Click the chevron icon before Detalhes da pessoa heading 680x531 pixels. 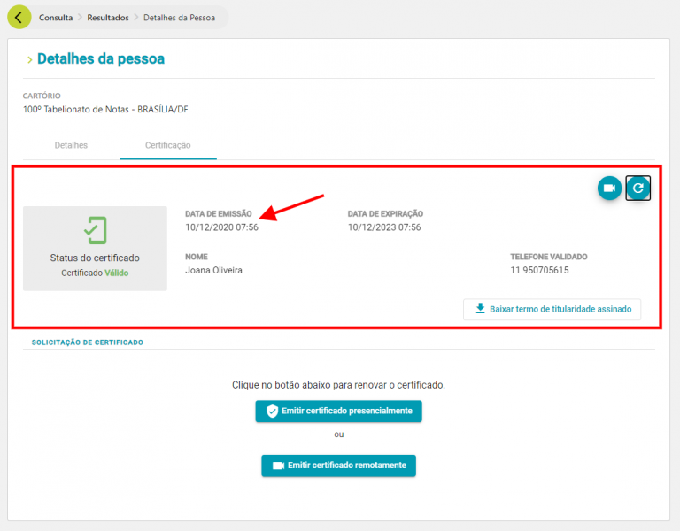click(29, 60)
